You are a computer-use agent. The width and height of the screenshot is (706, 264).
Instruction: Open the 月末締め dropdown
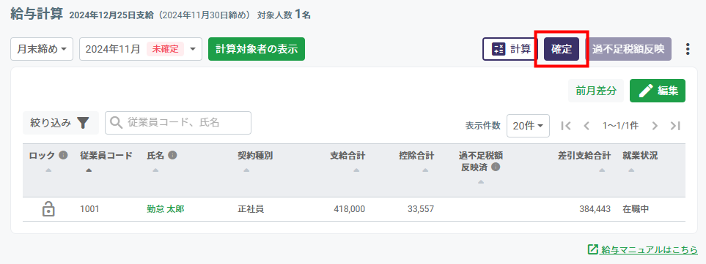point(42,49)
